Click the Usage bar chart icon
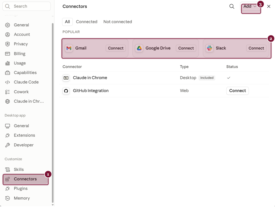 (8, 63)
